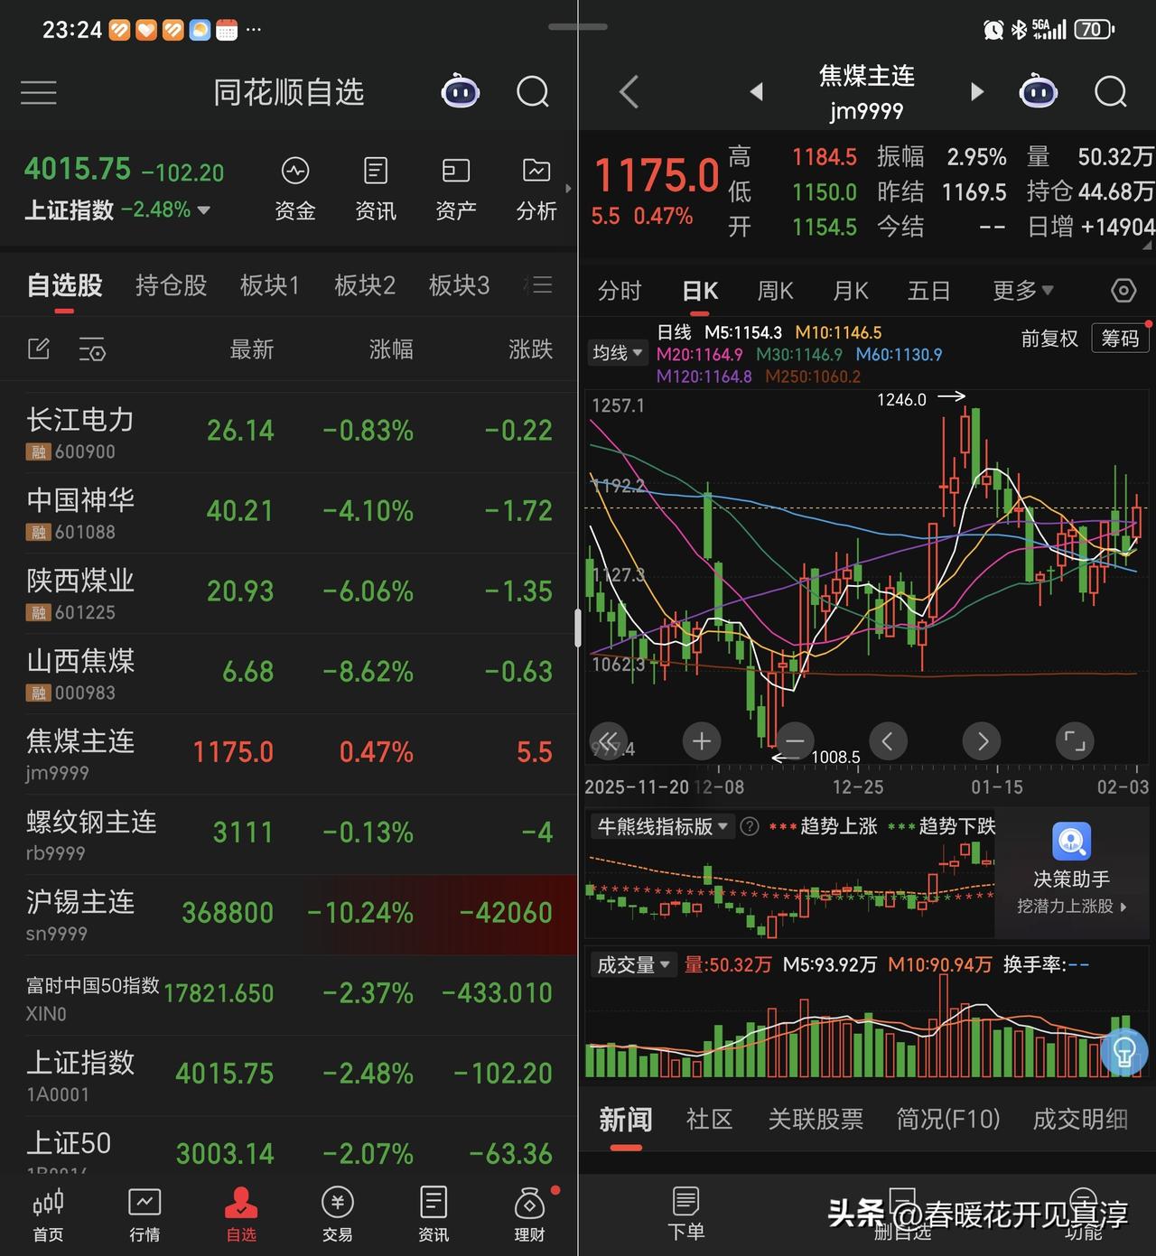Go to 行情 in the bottom navigation

(x=144, y=1215)
